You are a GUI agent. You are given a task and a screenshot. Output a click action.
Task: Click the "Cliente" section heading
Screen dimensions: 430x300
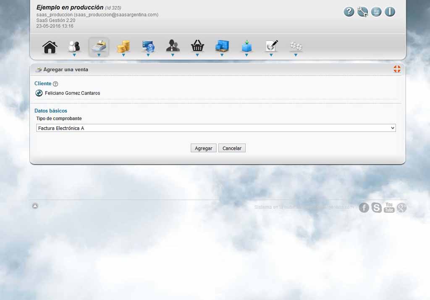click(x=43, y=84)
